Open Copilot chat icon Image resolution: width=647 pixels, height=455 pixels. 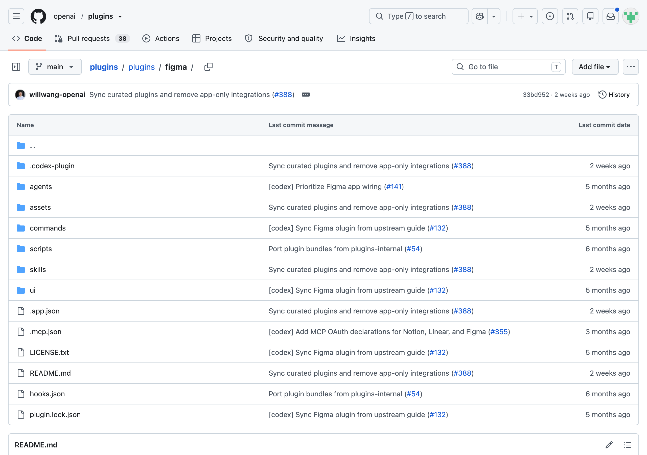[x=480, y=16]
